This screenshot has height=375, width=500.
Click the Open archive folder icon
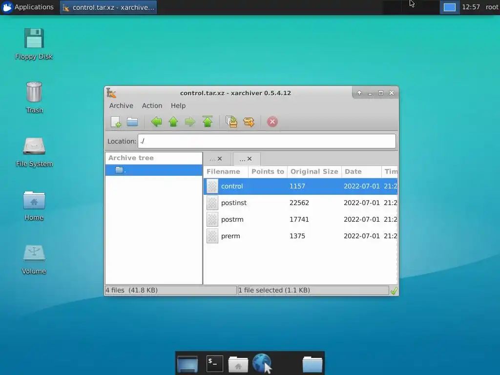(x=132, y=122)
